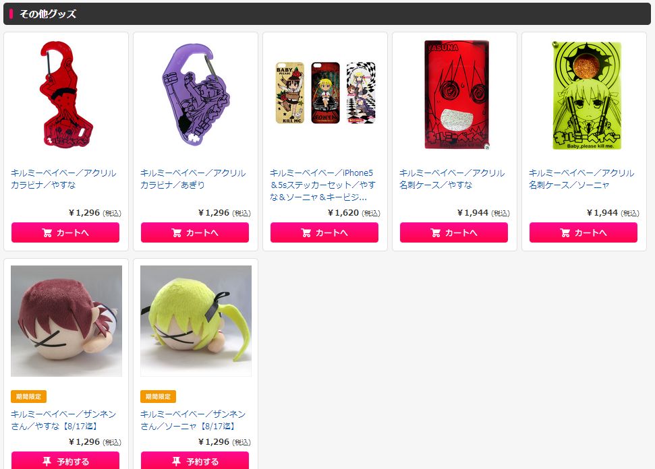Open the アクリルカラビナ／やすな product link
655x469 pixels.
pyautogui.click(x=63, y=179)
